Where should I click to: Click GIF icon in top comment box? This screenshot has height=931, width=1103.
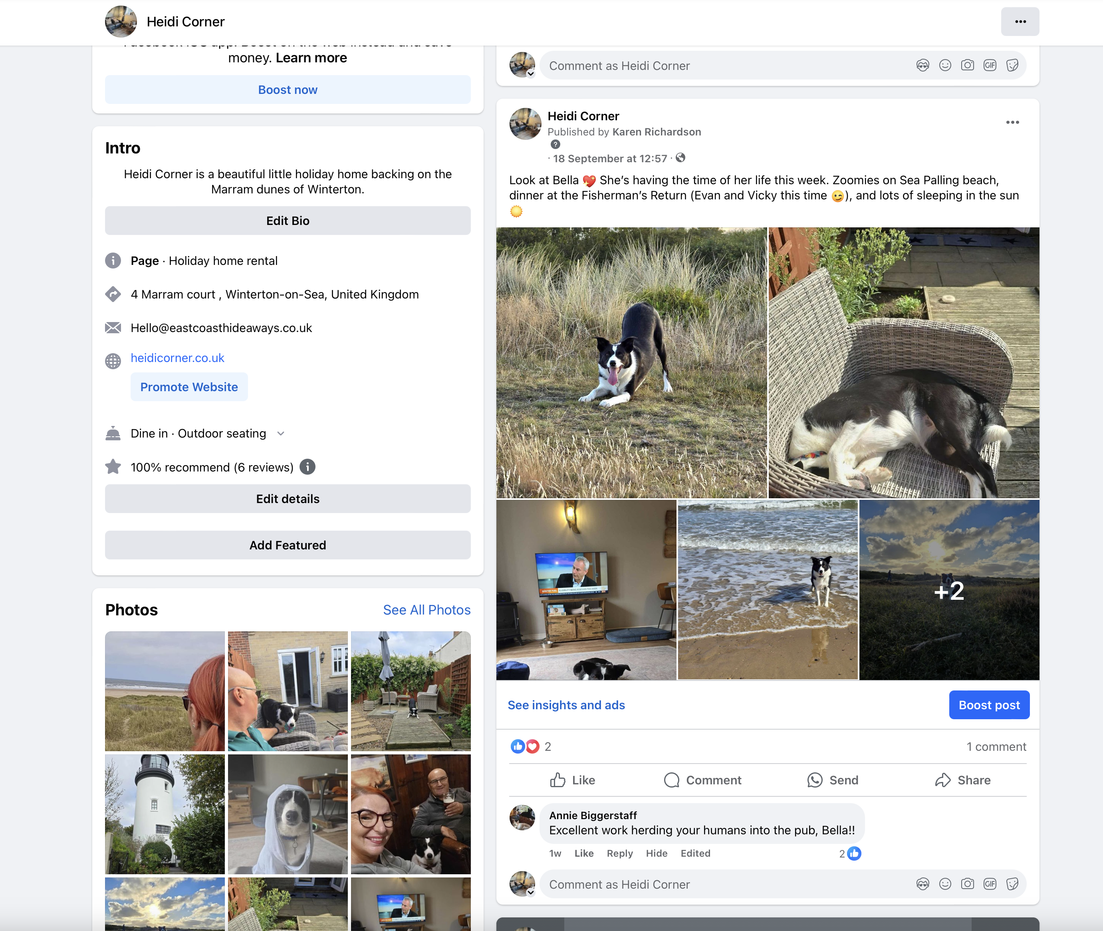pyautogui.click(x=990, y=66)
